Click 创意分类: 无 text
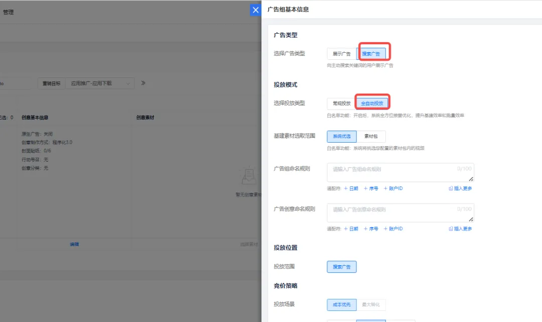This screenshot has width=542, height=322. [35, 168]
